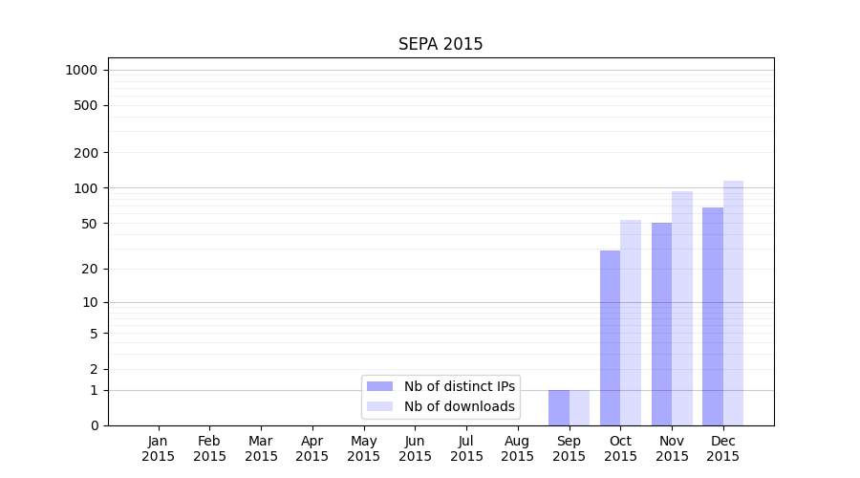860x478 pixels.
Task: Click the October downloads bar
Action: (x=631, y=322)
